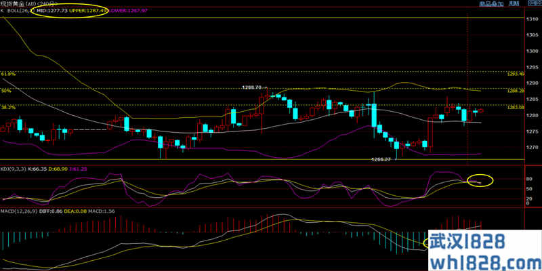The height and width of the screenshot is (271, 542).
Task: Click the yellow ellipse annotation on KDJ line
Action: pyautogui.click(x=480, y=181)
